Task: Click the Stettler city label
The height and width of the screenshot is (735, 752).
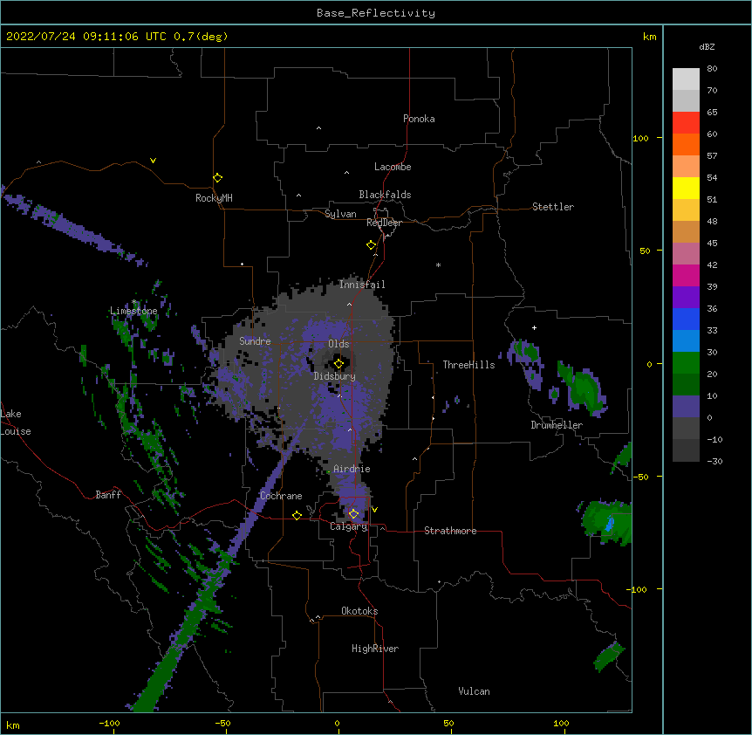Action: 553,207
